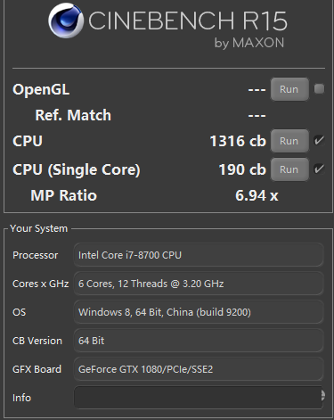Click the Cinebench sphere logo icon
334x420 pixels.
tap(66, 21)
